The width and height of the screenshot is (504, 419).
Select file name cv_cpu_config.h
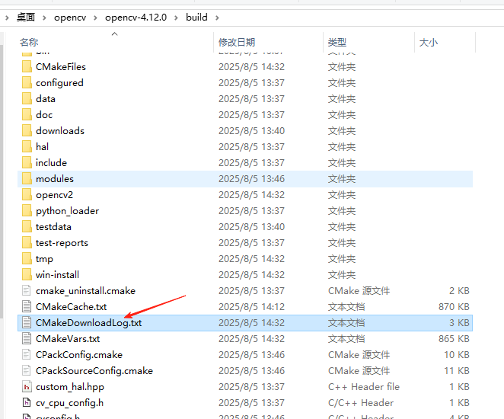69,403
